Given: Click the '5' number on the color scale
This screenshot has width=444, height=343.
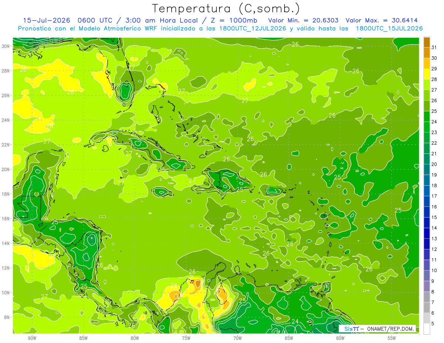Looking at the screenshot, I should tap(433, 324).
